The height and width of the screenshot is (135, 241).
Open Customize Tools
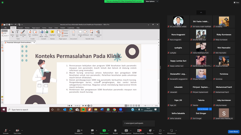point(98,33)
